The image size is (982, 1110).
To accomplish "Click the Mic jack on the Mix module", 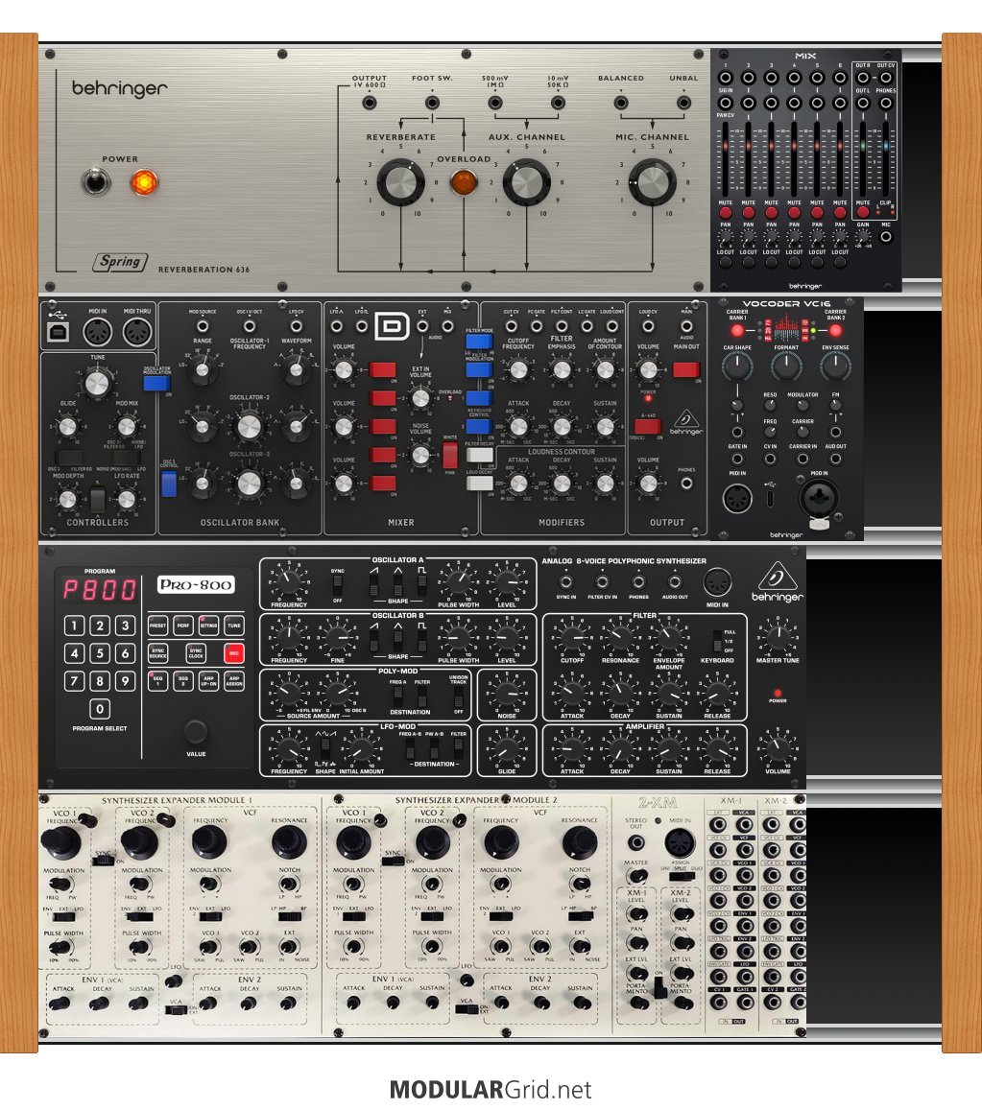I will point(886,236).
